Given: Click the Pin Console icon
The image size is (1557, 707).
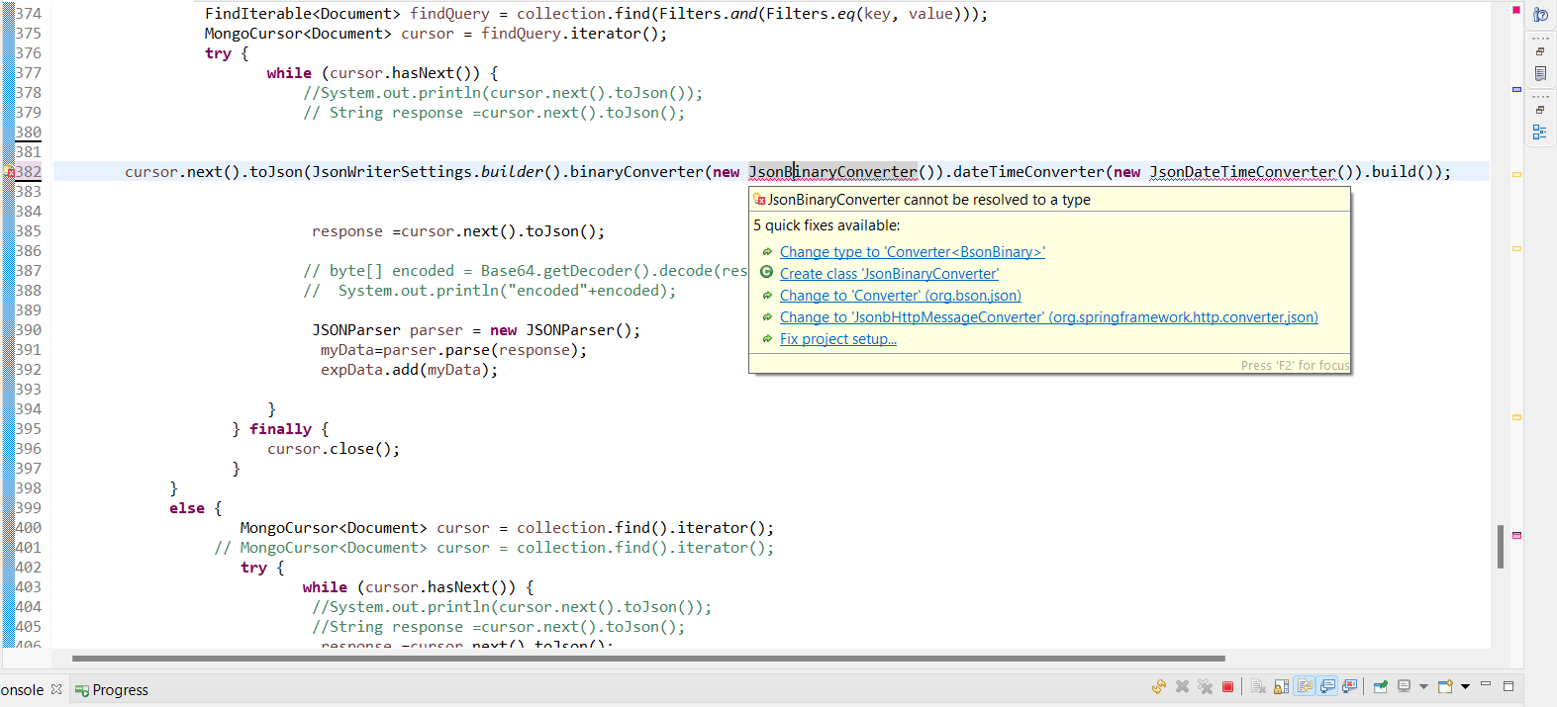Looking at the screenshot, I should click(x=1381, y=686).
